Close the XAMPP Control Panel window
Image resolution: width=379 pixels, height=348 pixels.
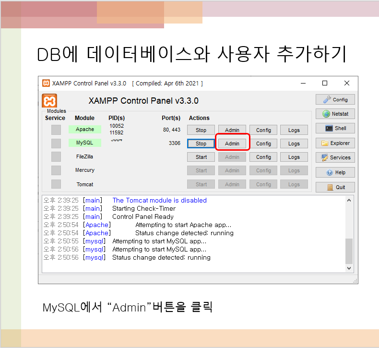click(346, 83)
